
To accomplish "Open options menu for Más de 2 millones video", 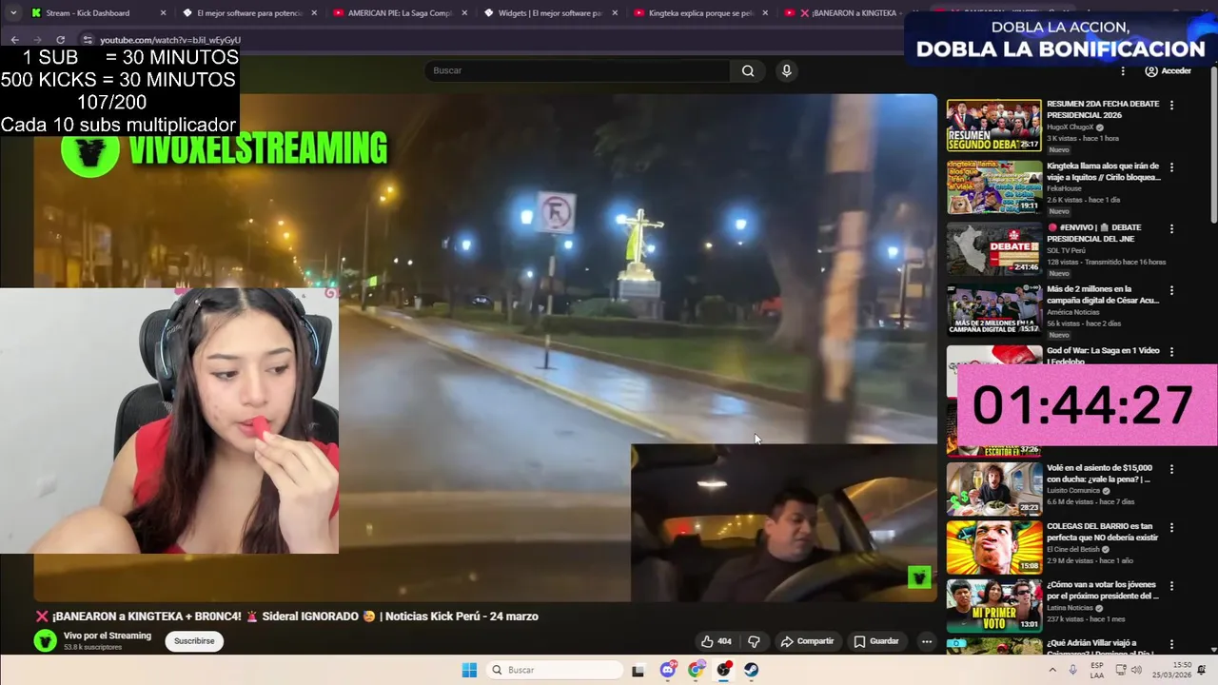I will click(1171, 290).
